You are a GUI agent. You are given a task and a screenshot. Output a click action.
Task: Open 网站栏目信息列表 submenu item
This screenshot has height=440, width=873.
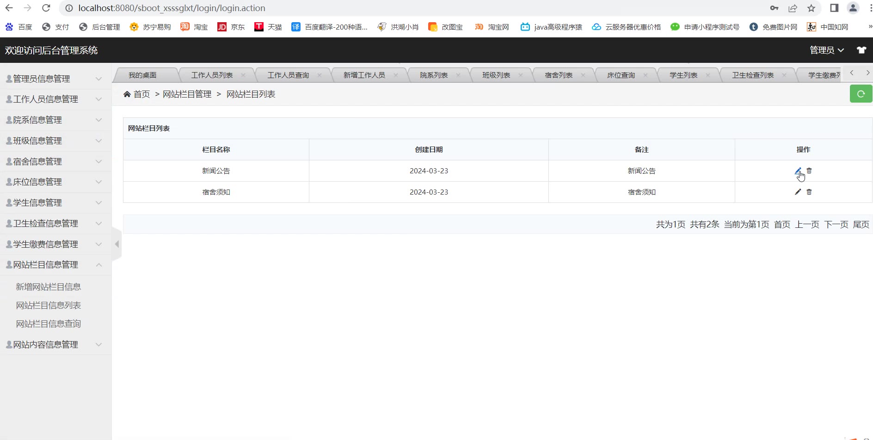pos(49,305)
